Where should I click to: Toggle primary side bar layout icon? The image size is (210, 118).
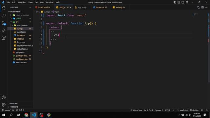(x=175, y=2)
